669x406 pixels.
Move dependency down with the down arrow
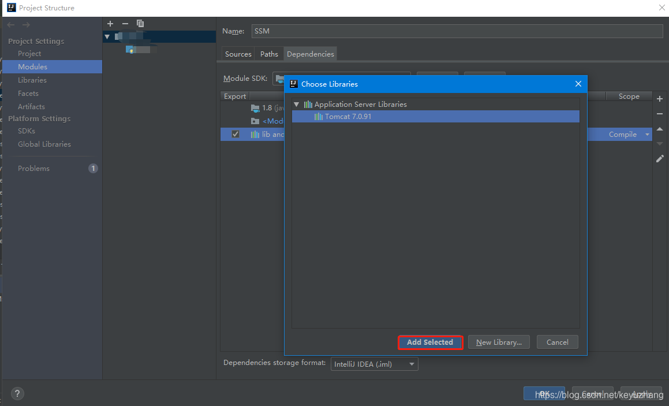click(x=660, y=144)
